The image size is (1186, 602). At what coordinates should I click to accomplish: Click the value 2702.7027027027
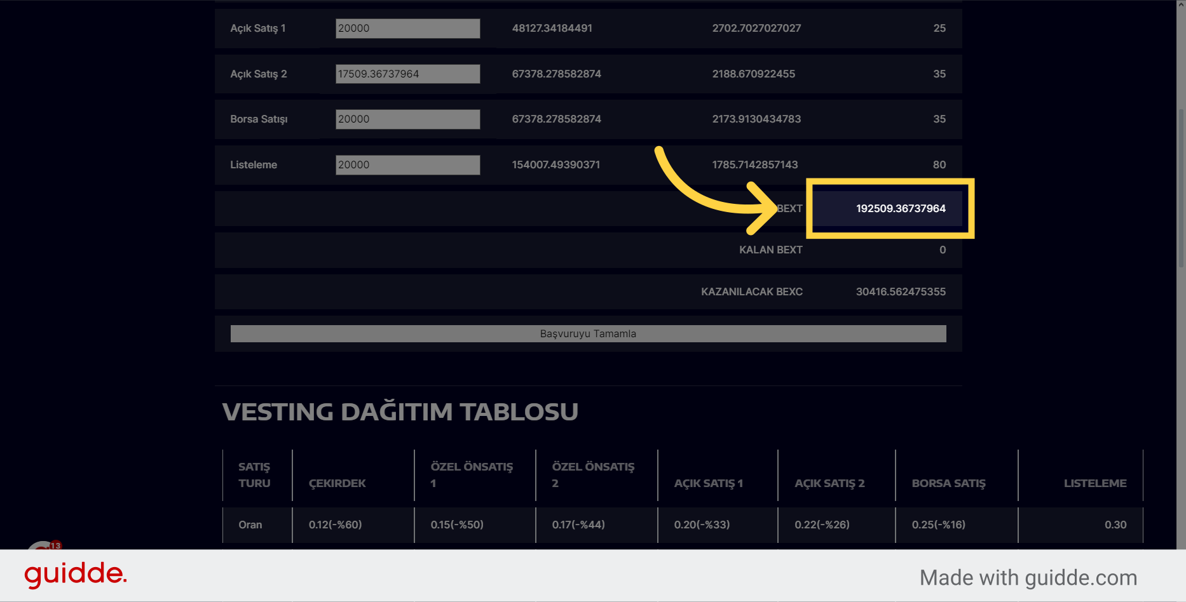[x=756, y=29]
